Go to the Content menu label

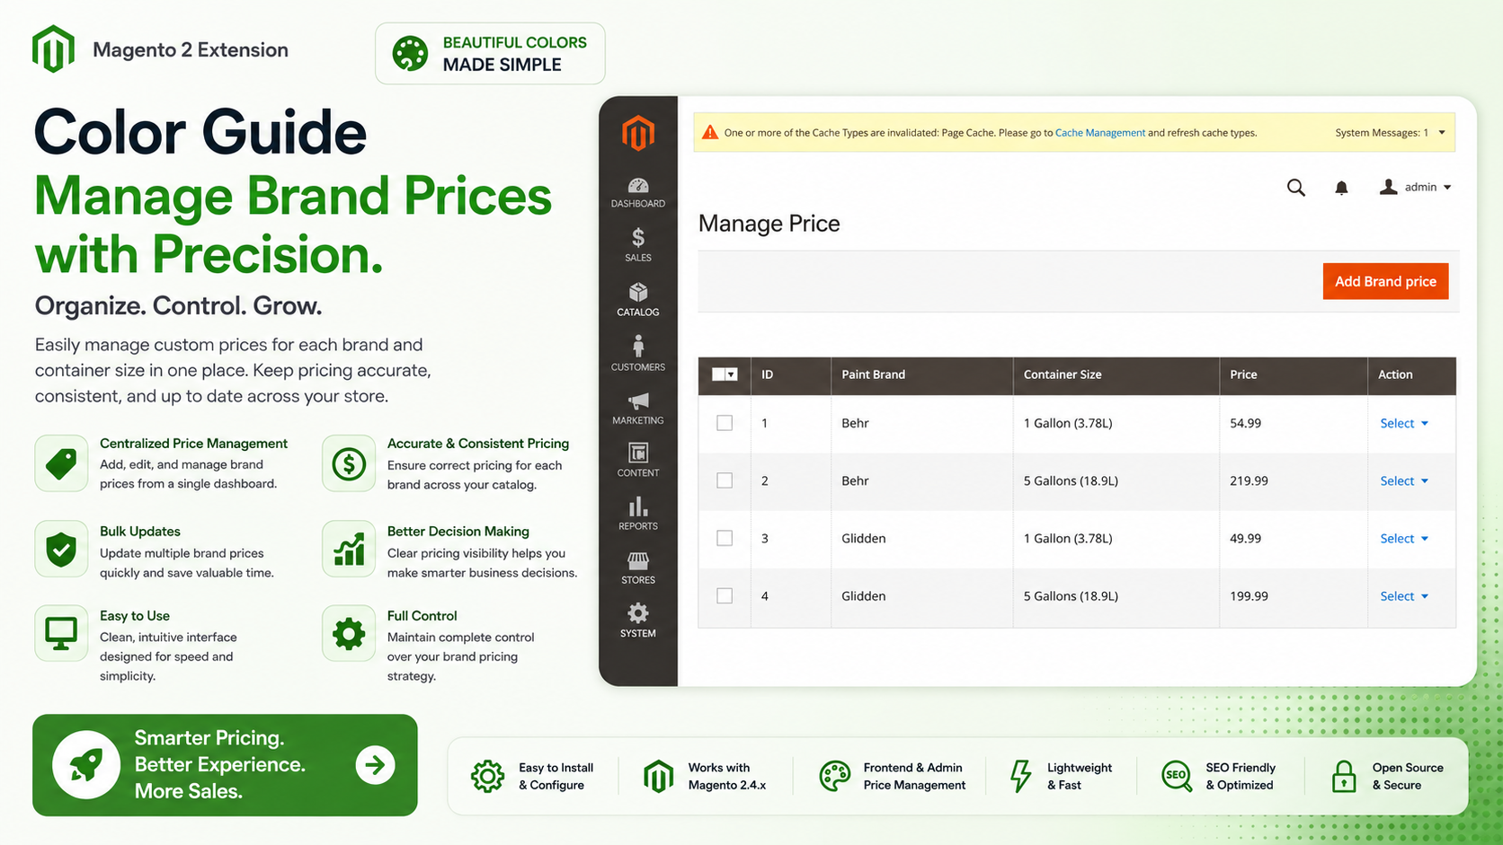[638, 472]
